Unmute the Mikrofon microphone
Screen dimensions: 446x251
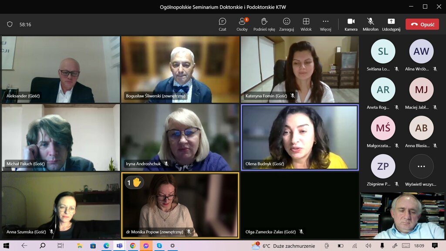370,24
